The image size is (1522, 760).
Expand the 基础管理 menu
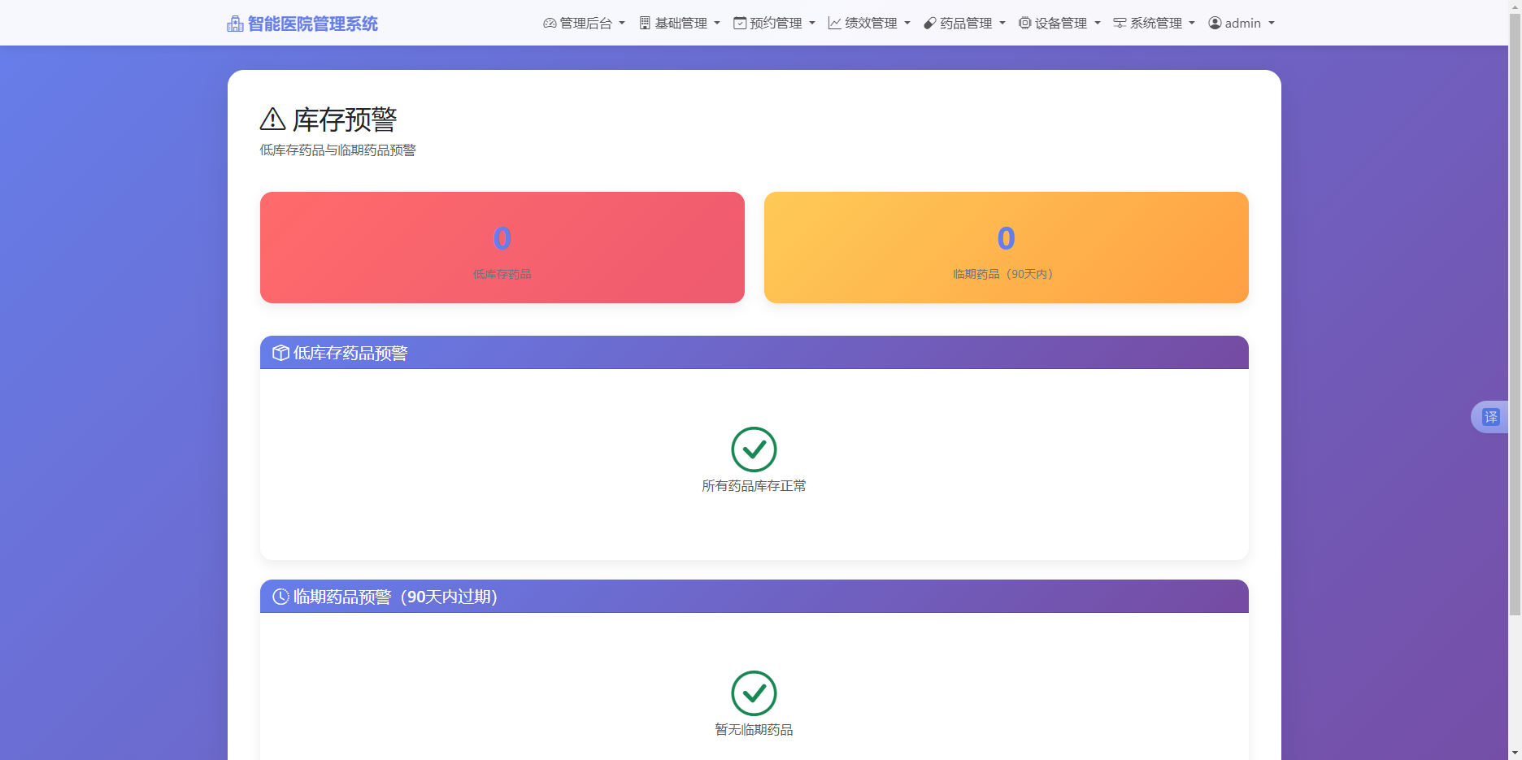click(x=680, y=23)
